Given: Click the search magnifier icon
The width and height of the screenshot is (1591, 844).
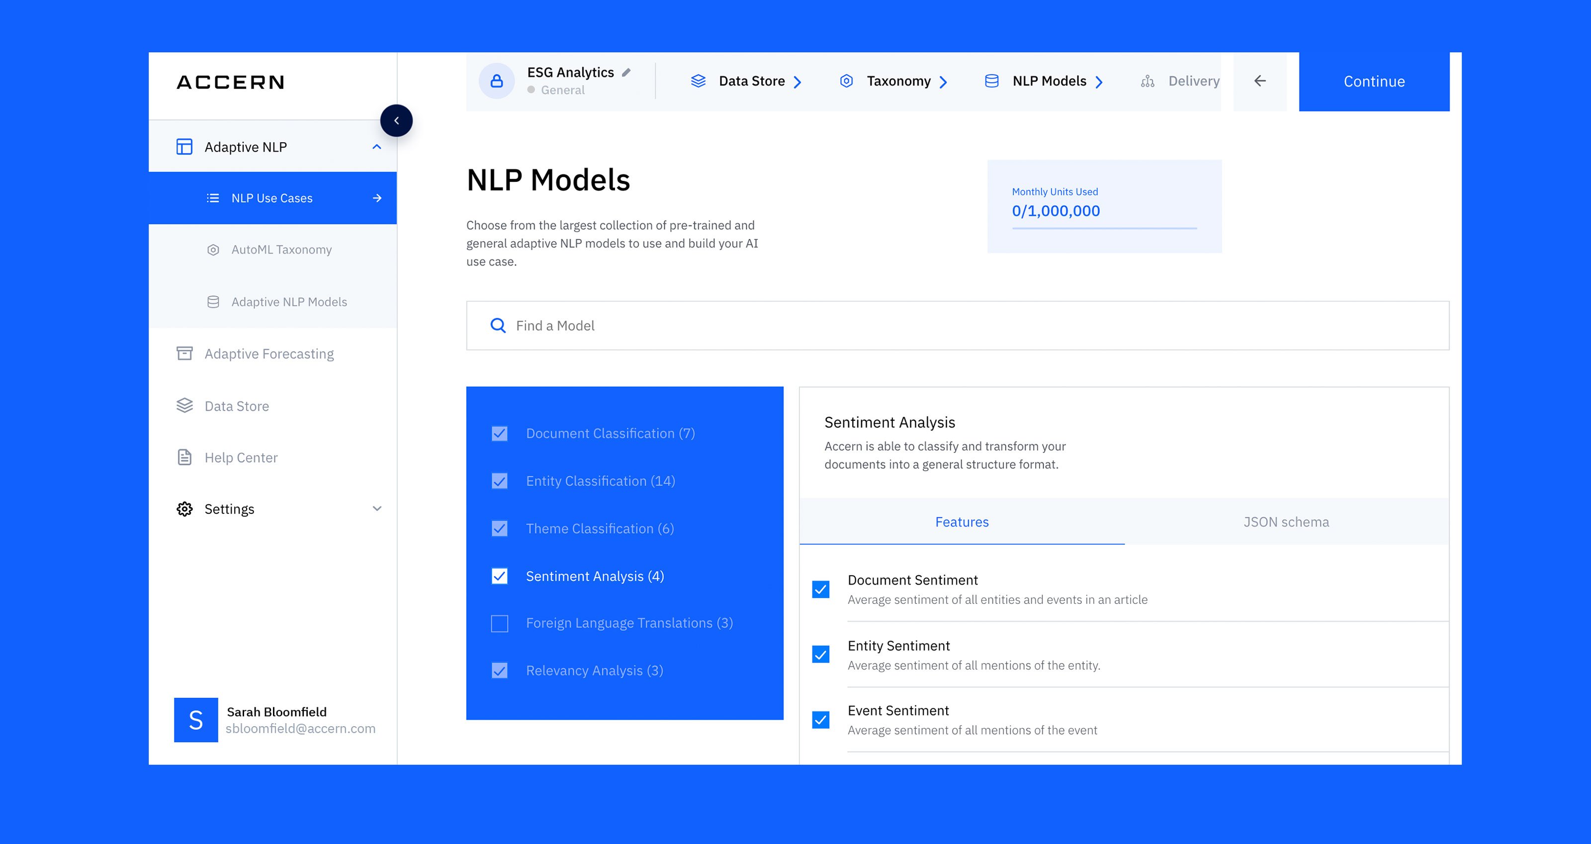Looking at the screenshot, I should 498,326.
